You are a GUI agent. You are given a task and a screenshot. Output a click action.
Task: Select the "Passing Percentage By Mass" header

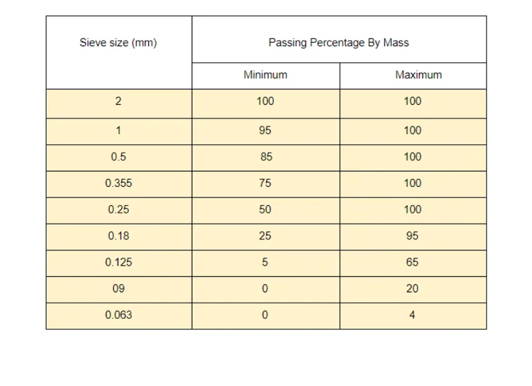pos(340,39)
